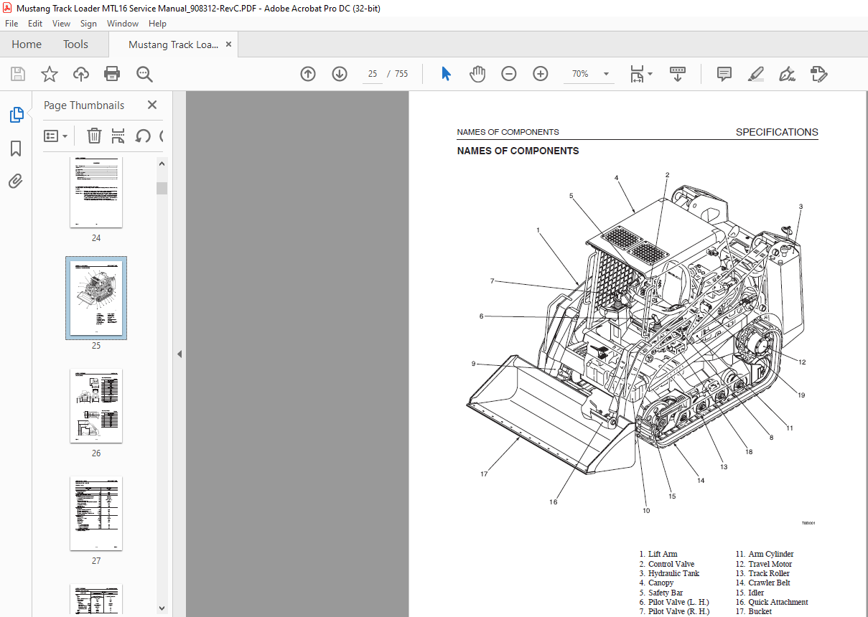Click the Save file icon
The width and height of the screenshot is (868, 617).
[18, 74]
